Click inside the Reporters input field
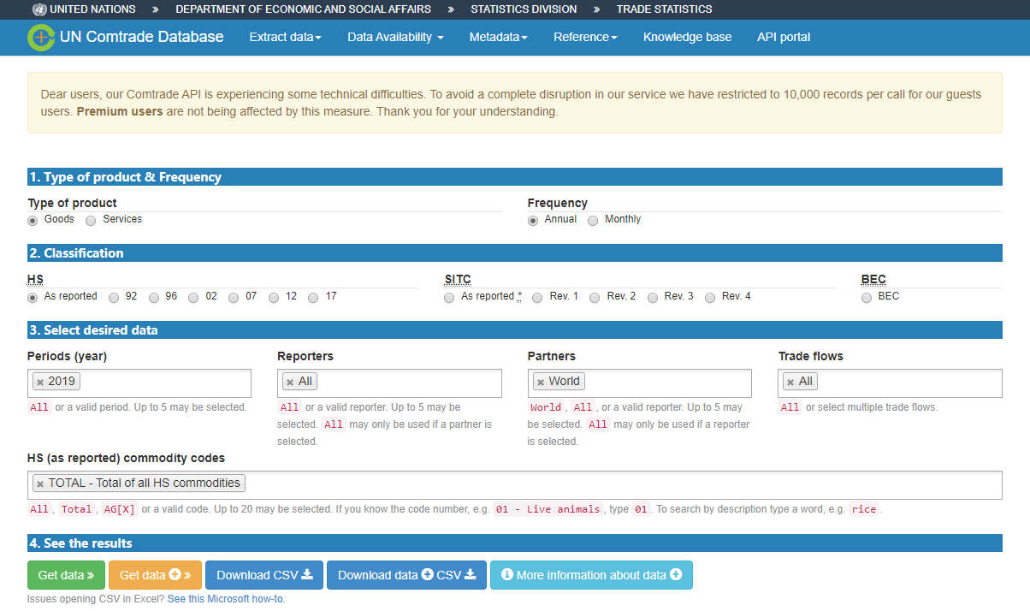Screen dimensions: 1030x611 [x=389, y=383]
